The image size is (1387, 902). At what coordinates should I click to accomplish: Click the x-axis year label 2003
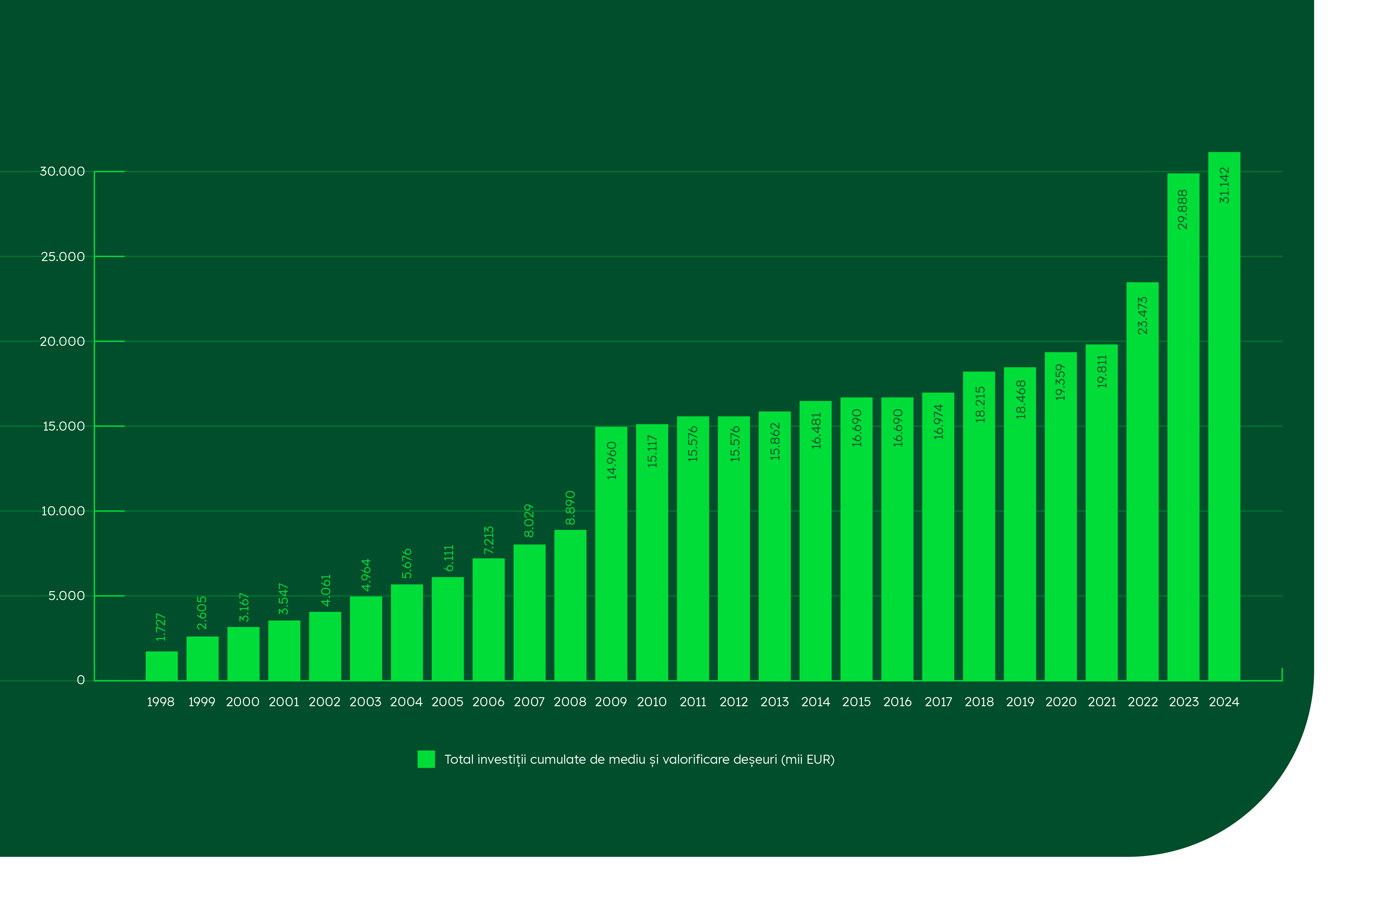pos(365,702)
